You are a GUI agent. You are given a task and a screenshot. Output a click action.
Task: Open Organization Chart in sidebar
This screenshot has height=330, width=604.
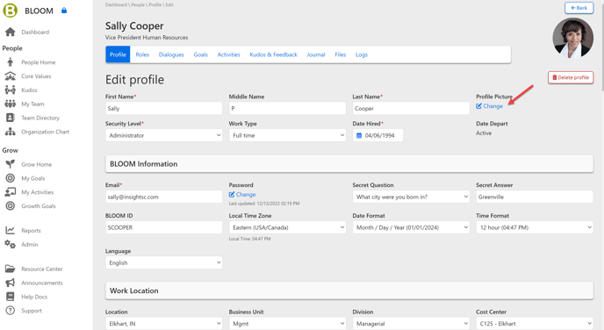pos(45,132)
